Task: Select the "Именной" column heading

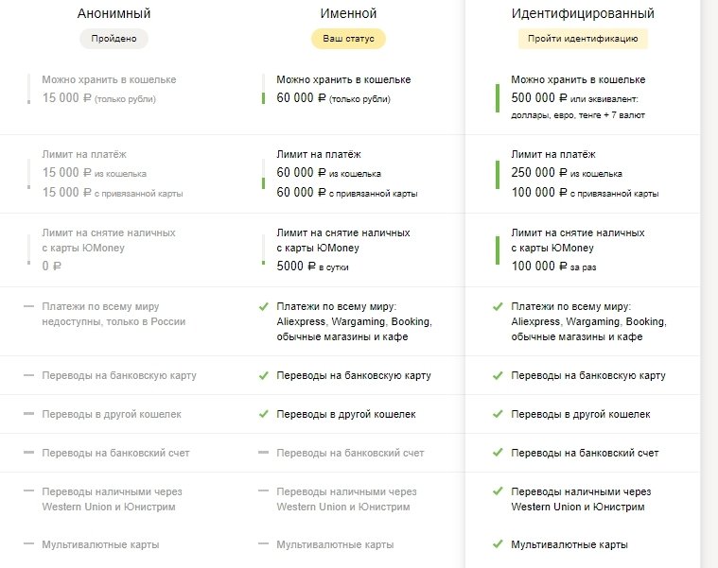Action: coord(350,14)
